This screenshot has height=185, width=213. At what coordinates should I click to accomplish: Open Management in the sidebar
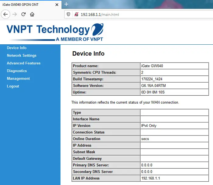[18, 79]
